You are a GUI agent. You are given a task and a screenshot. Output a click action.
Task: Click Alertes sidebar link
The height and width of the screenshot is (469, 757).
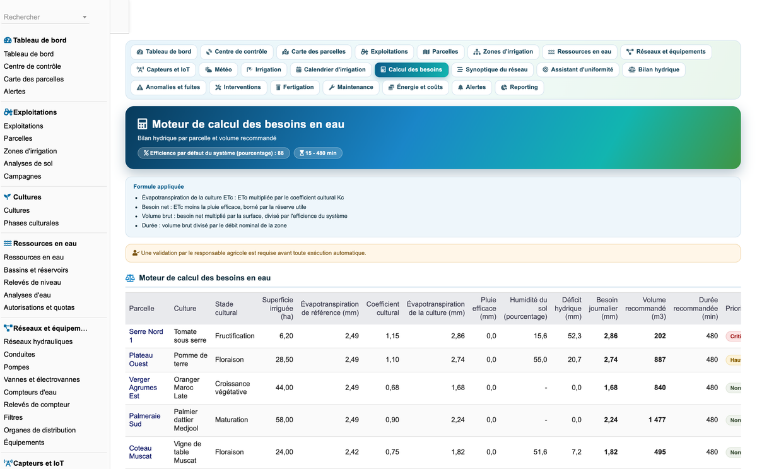(15, 92)
